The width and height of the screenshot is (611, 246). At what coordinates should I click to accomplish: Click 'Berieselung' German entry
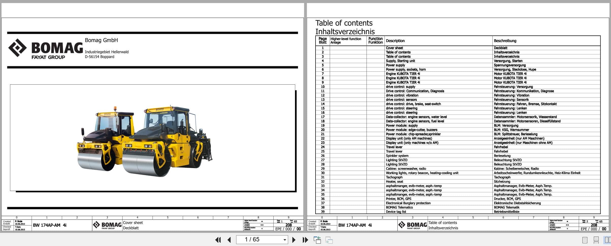coord(502,156)
